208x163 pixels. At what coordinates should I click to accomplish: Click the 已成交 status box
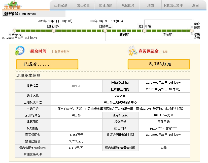(47, 64)
